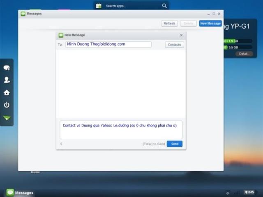Click the app store bag icon
Screen dimensions: 263x197
tap(99, 6)
